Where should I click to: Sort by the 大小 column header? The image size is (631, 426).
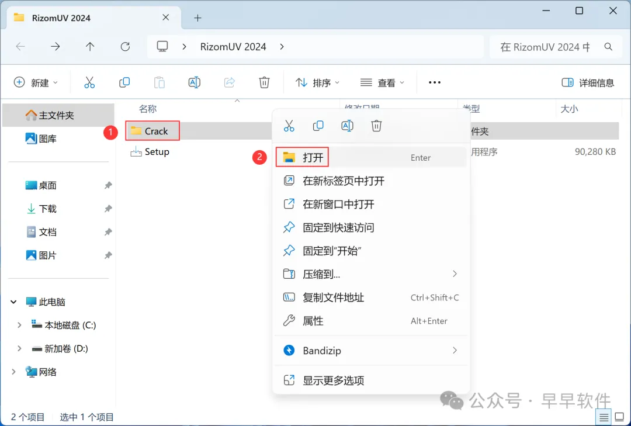pos(569,109)
